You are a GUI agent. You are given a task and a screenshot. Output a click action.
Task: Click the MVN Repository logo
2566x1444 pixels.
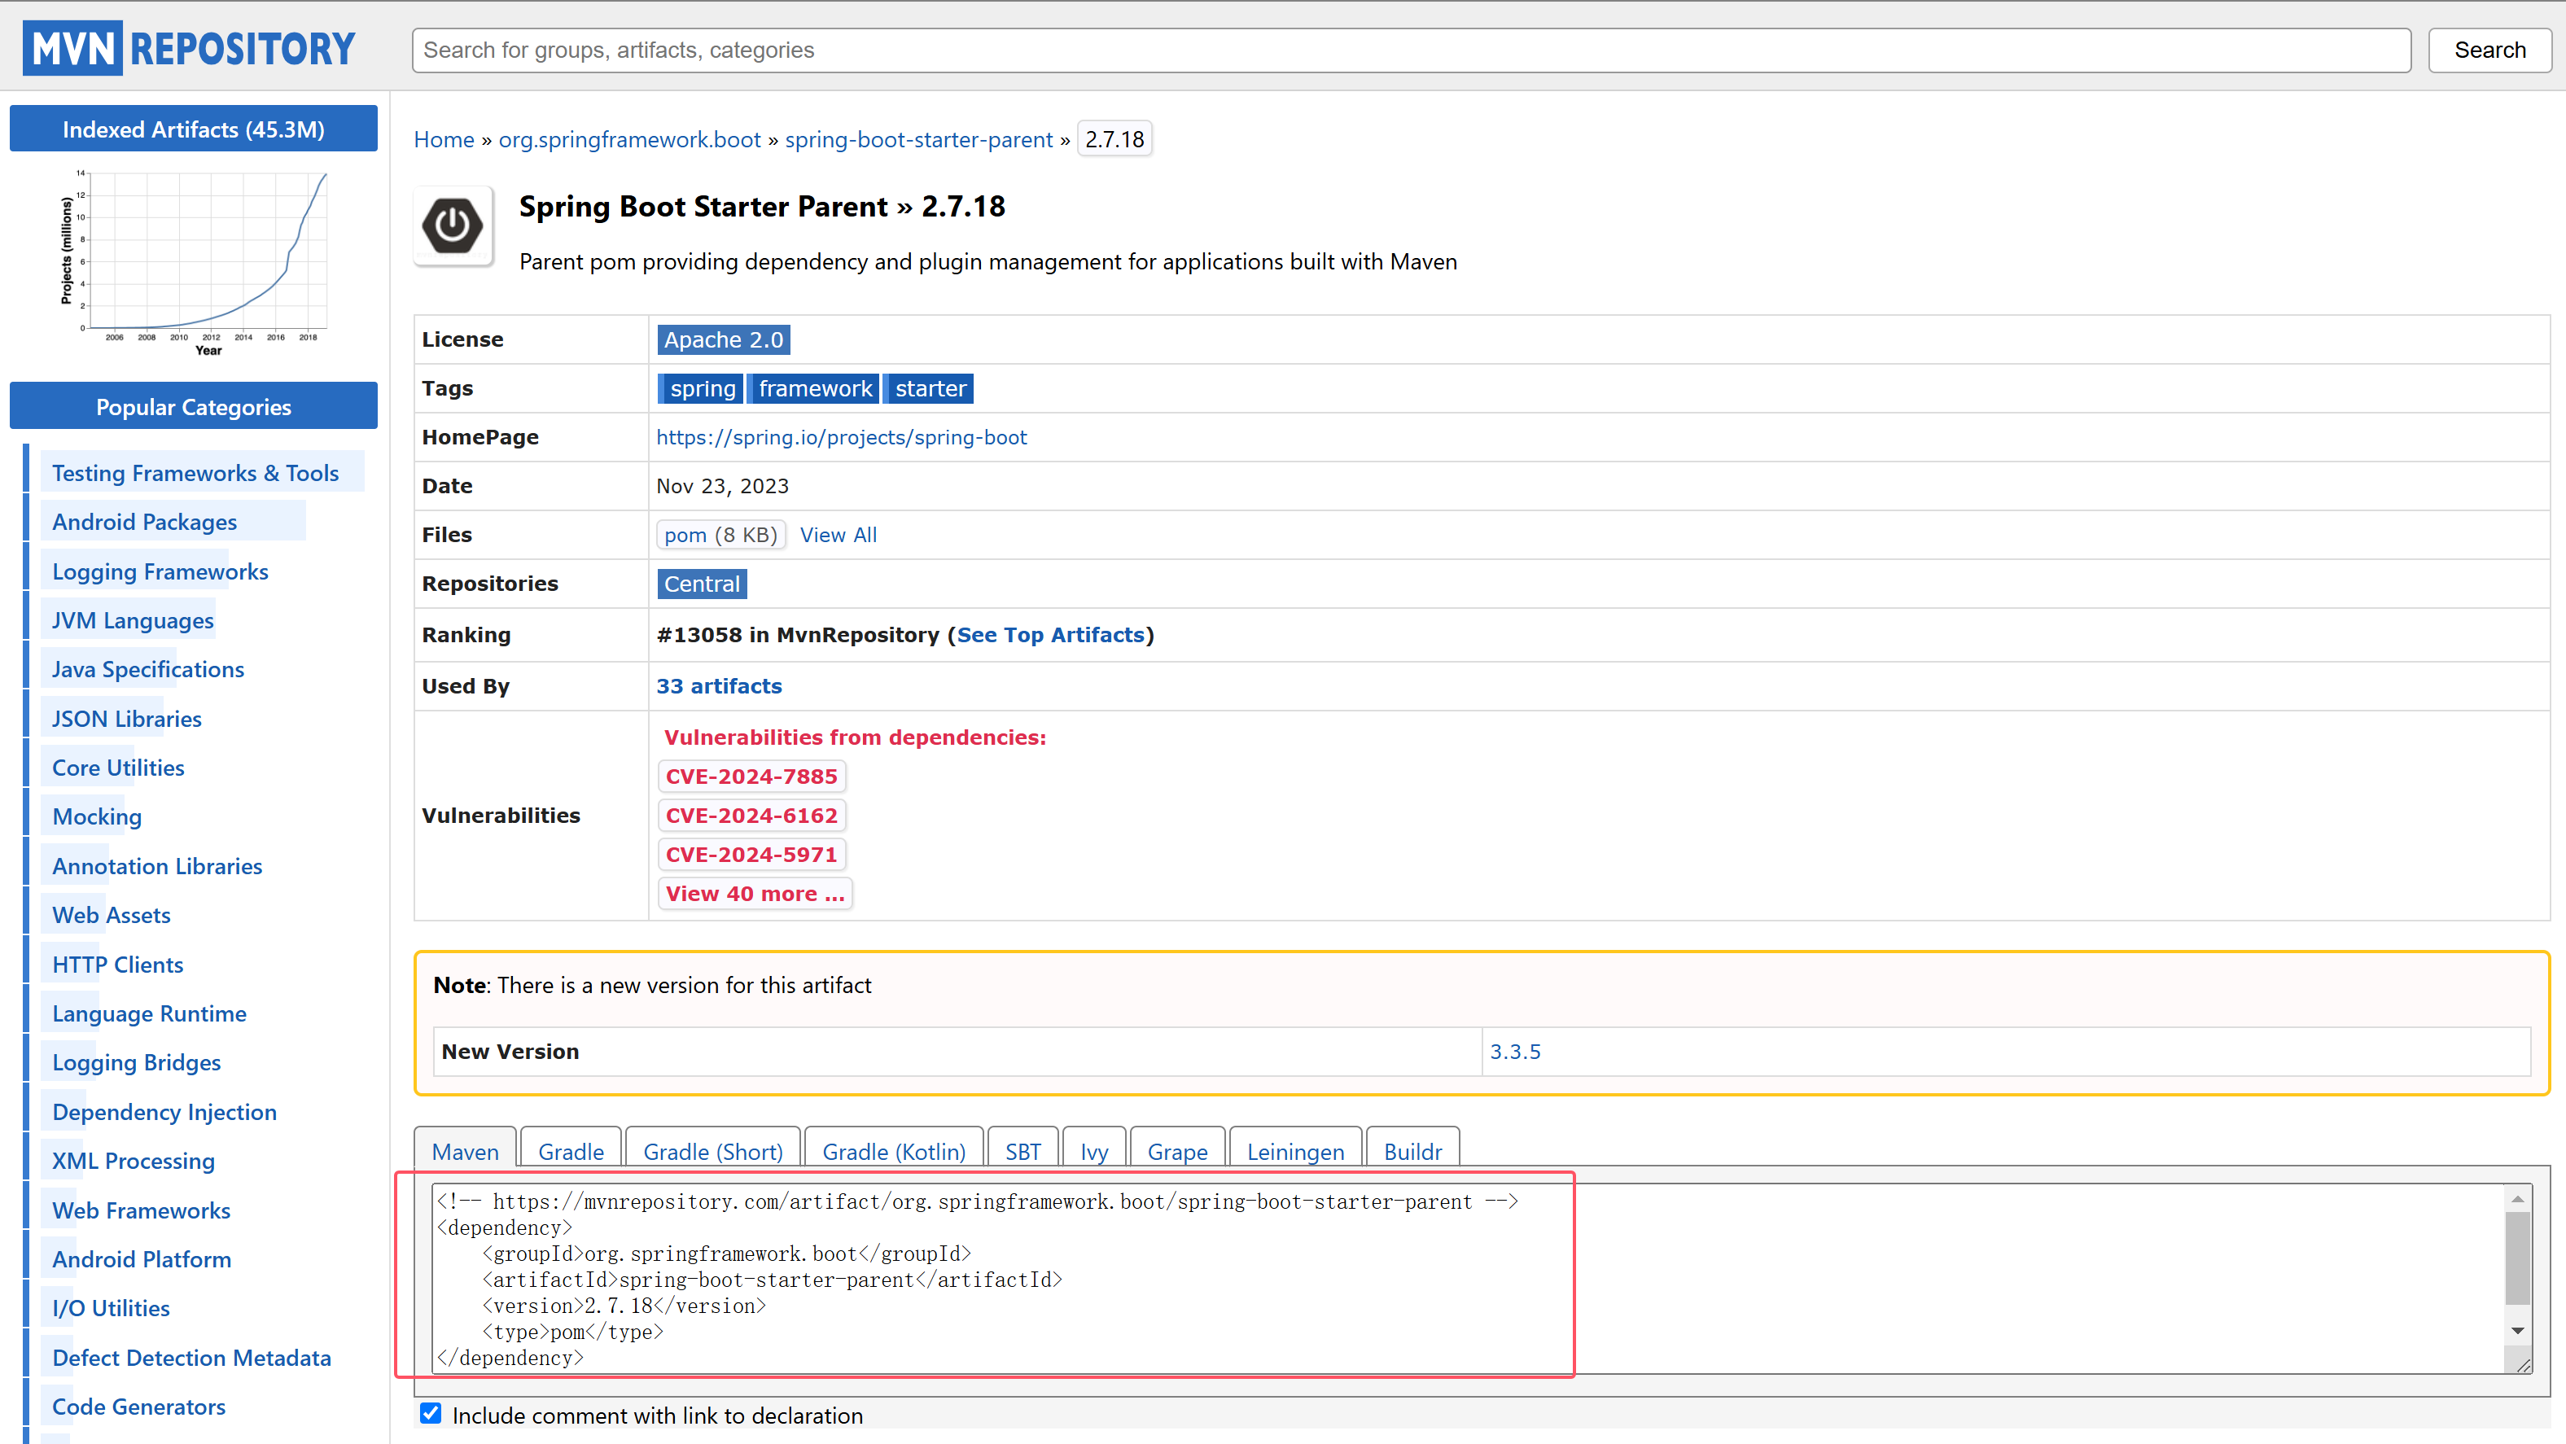click(x=189, y=48)
